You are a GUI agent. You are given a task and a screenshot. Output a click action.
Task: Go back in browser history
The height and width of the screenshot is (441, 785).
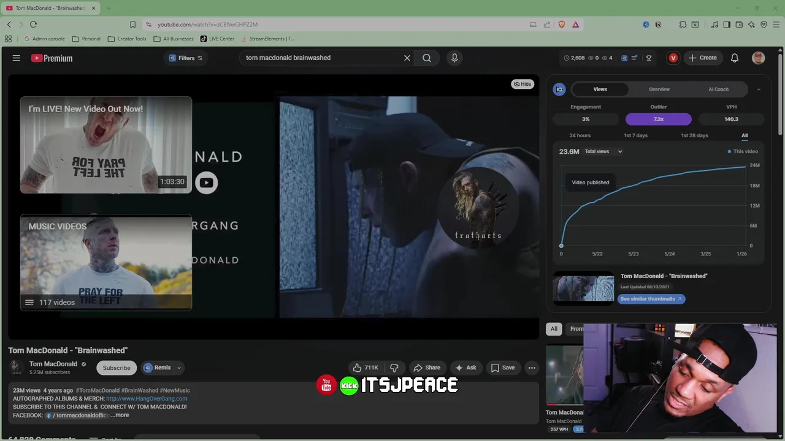9,24
